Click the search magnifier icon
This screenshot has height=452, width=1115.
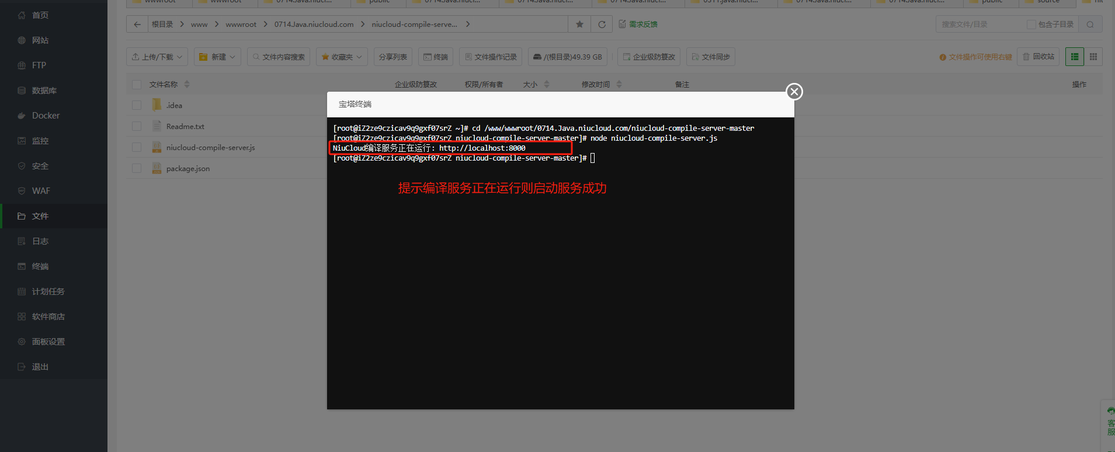(1090, 25)
